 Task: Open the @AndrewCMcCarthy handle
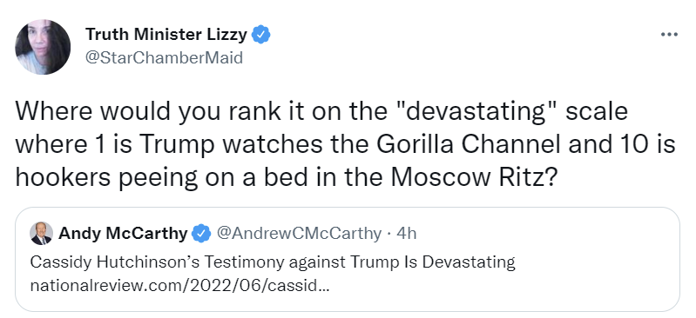(x=298, y=234)
